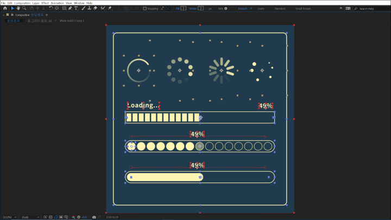Open the Layer menu

tap(36, 3)
